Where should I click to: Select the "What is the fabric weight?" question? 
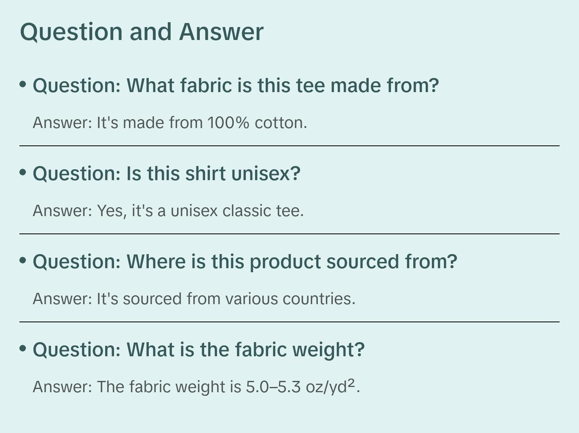pos(199,350)
